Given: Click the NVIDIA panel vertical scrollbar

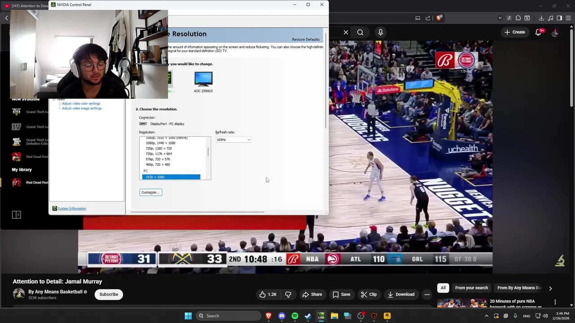Looking at the screenshot, I should (x=326, y=81).
